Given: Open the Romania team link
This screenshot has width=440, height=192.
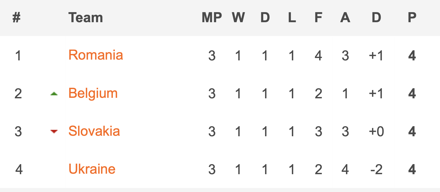Looking at the screenshot, I should click(96, 55).
